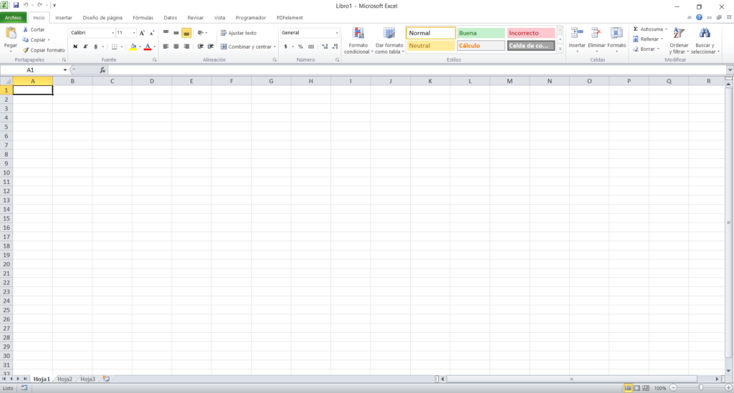
Task: Toggle italic formatting (K)
Action: [x=85, y=47]
